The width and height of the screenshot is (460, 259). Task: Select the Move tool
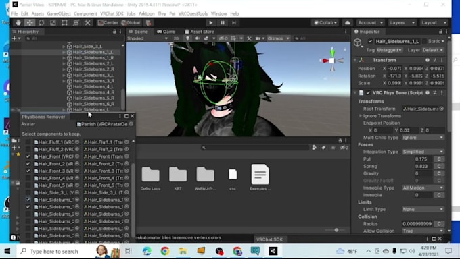[30, 22]
